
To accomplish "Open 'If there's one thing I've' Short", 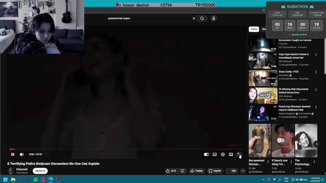I will tap(283, 141).
